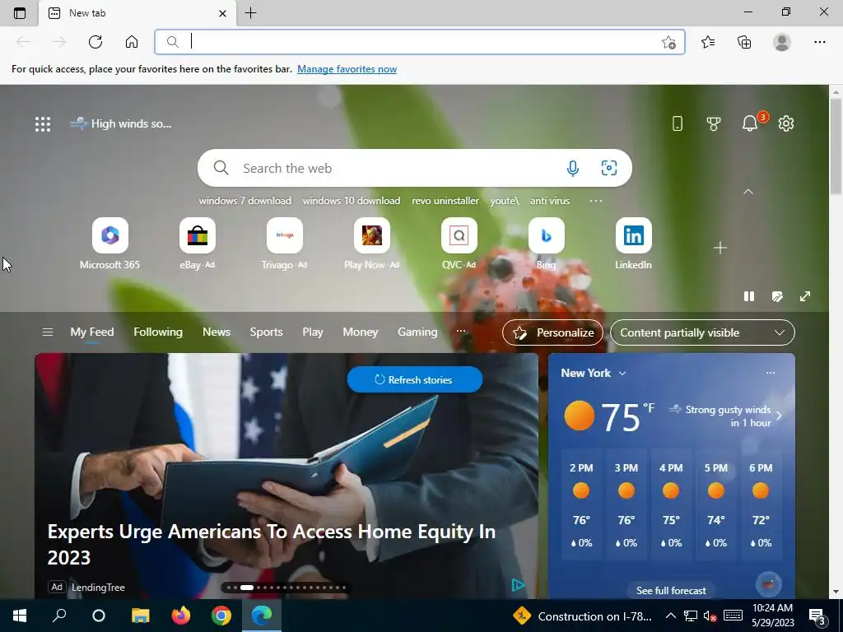Show more feed categories

coord(461,332)
